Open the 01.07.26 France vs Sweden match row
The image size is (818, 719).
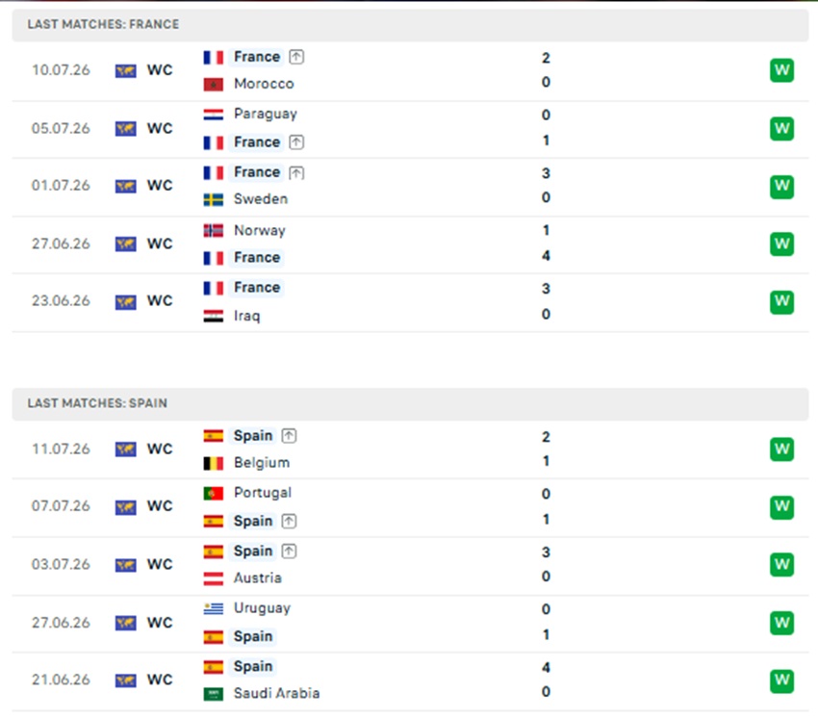[410, 187]
